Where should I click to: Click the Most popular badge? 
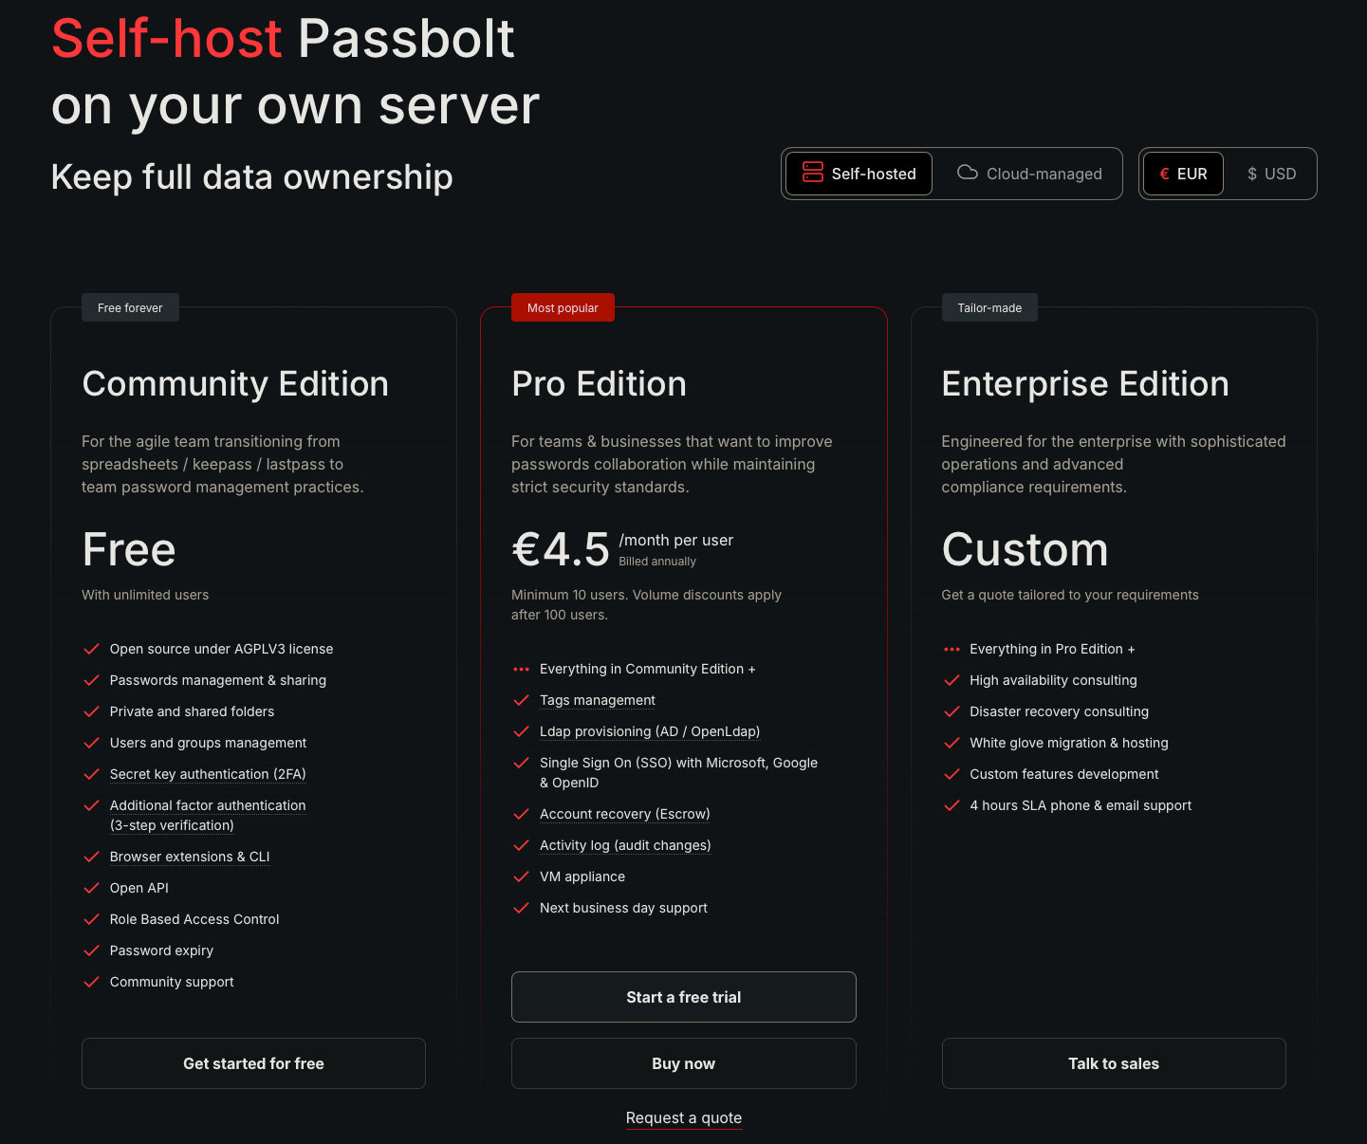pyautogui.click(x=563, y=307)
